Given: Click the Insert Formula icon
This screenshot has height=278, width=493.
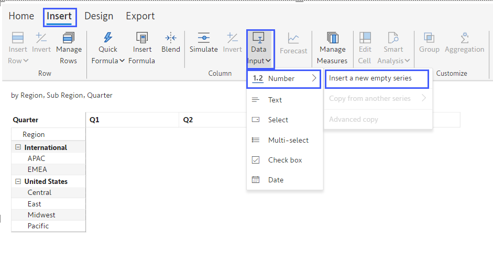Looking at the screenshot, I should point(142,38).
